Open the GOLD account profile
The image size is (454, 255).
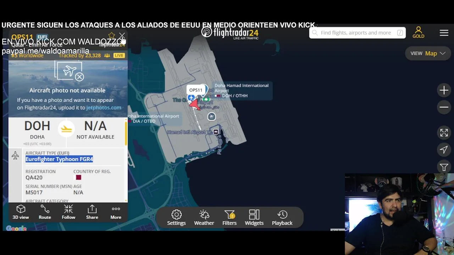tap(419, 32)
